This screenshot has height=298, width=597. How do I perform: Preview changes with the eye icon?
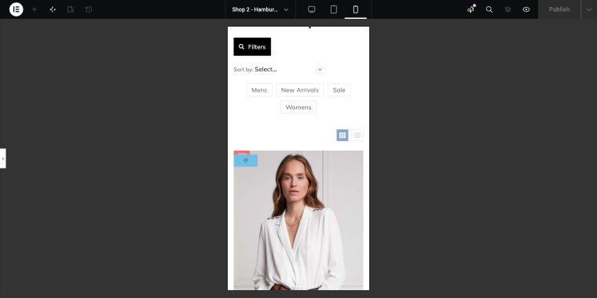[526, 9]
